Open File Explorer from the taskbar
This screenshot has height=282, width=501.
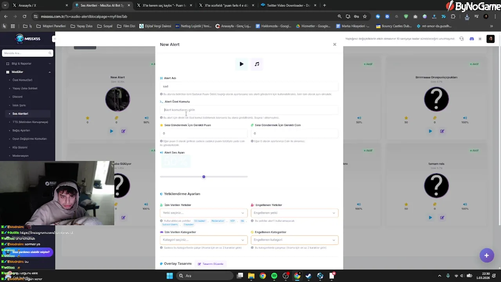[251, 276]
